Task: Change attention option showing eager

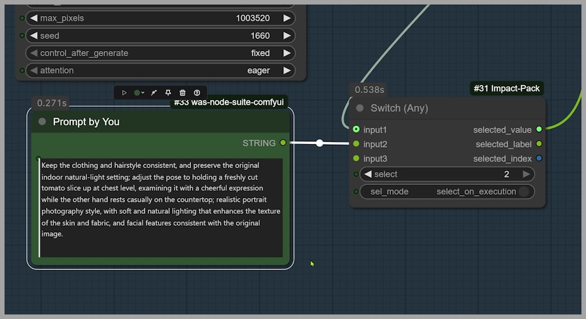Action: click(x=161, y=70)
